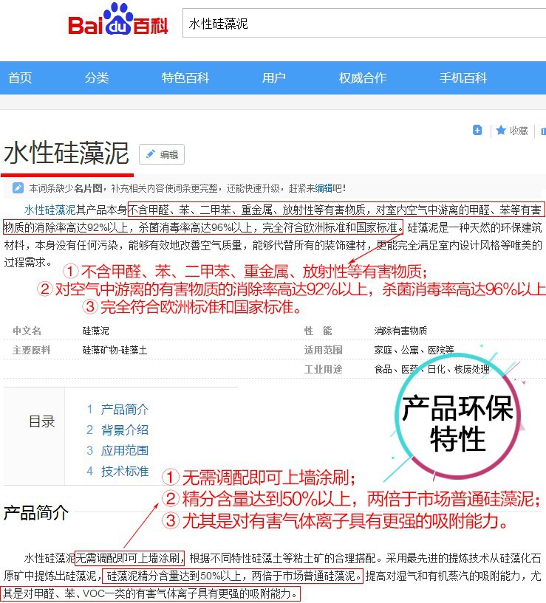The height and width of the screenshot is (603, 546).
Task: Jump to 背景介绍 in the table of contents
Action: [124, 430]
